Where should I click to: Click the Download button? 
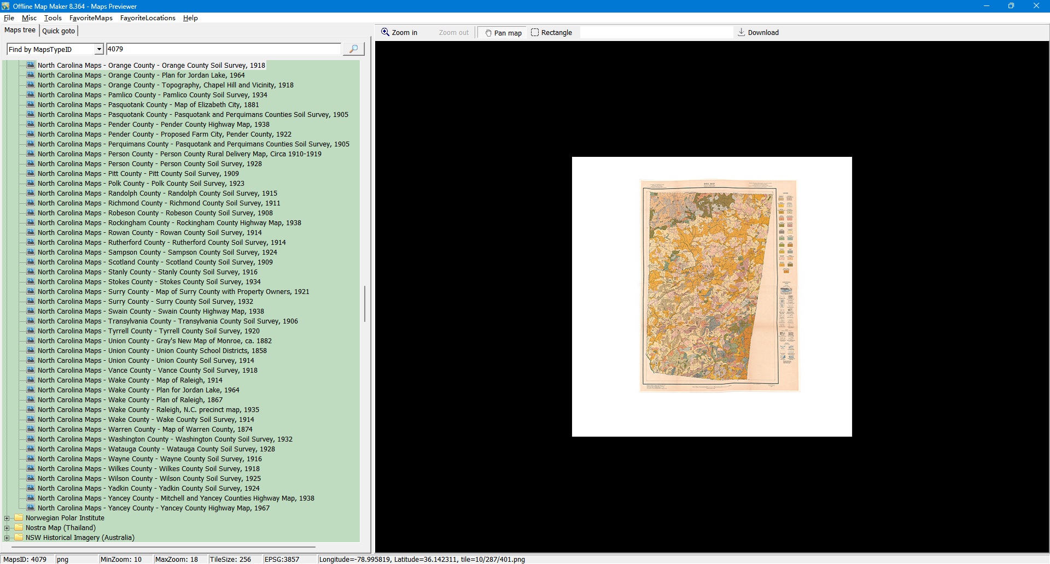(758, 33)
